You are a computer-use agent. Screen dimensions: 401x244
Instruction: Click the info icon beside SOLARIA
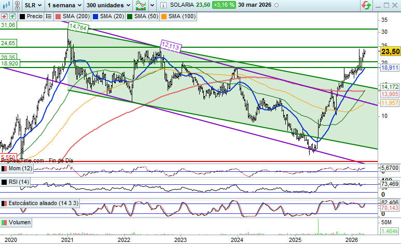click(163, 5)
